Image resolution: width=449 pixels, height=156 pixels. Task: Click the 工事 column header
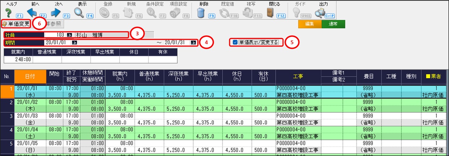[298, 76]
